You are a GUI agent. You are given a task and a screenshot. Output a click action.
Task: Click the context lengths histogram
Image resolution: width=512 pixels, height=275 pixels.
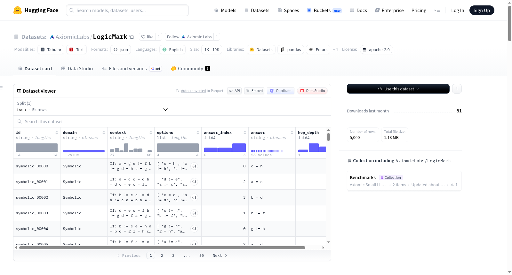[131, 148]
